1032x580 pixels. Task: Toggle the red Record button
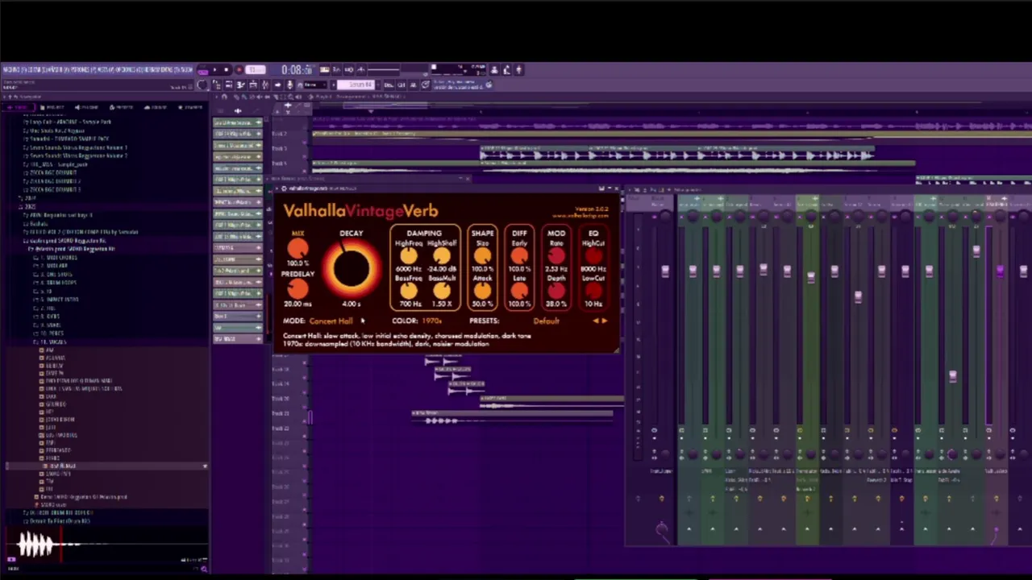(x=239, y=70)
